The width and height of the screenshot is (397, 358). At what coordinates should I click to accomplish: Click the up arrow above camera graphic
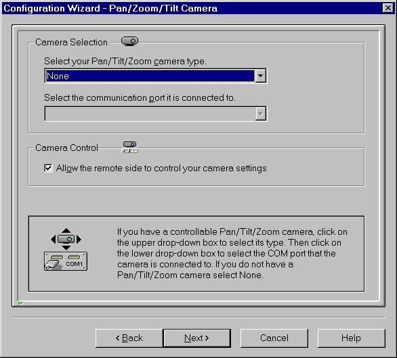(66, 230)
